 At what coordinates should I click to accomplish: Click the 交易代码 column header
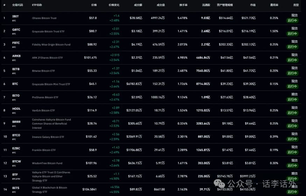tap(17, 5)
